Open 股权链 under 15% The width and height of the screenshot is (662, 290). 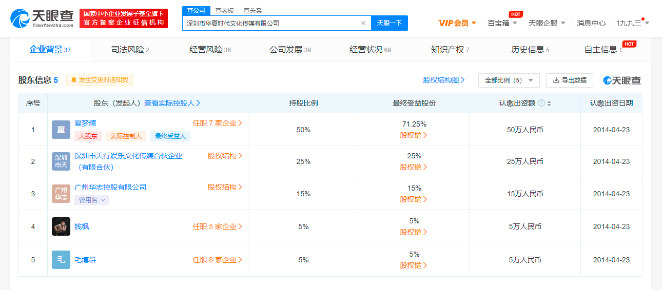tap(414, 199)
